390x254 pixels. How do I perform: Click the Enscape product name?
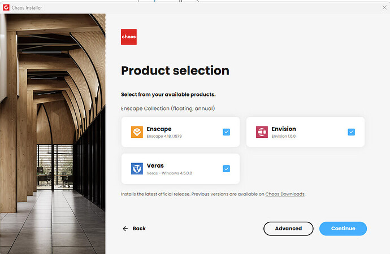pos(159,129)
